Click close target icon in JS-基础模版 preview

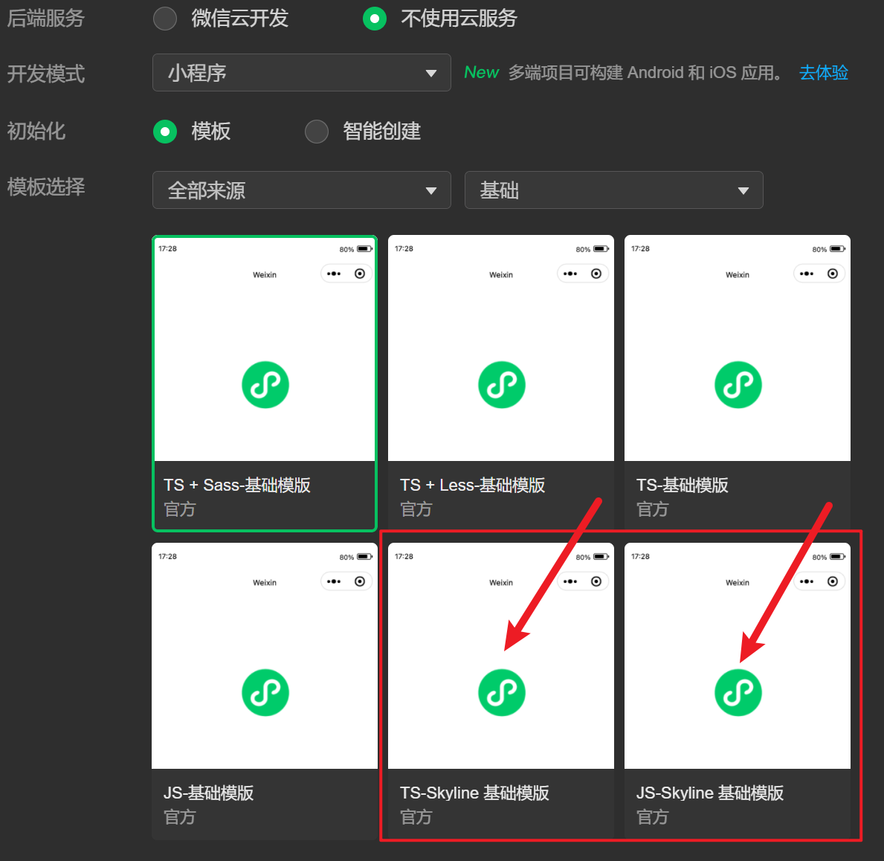360,582
